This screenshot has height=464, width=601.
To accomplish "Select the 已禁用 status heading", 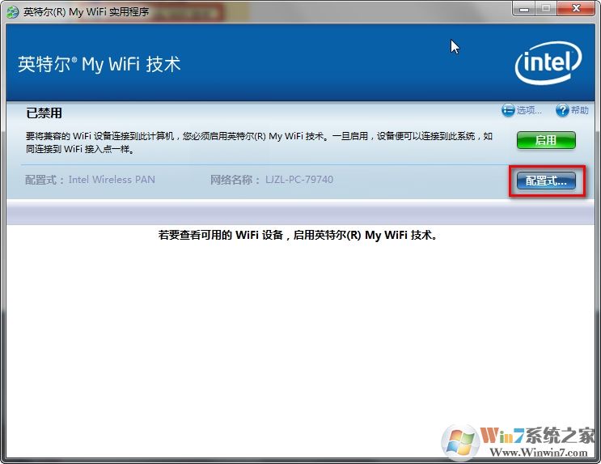I will click(44, 113).
